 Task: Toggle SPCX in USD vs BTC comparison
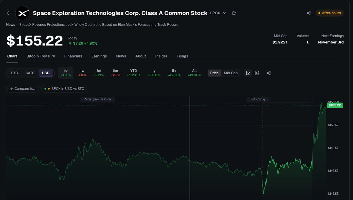coord(64,89)
